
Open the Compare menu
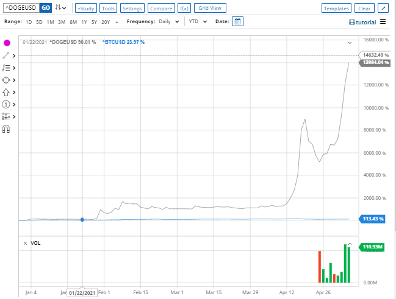(x=161, y=9)
